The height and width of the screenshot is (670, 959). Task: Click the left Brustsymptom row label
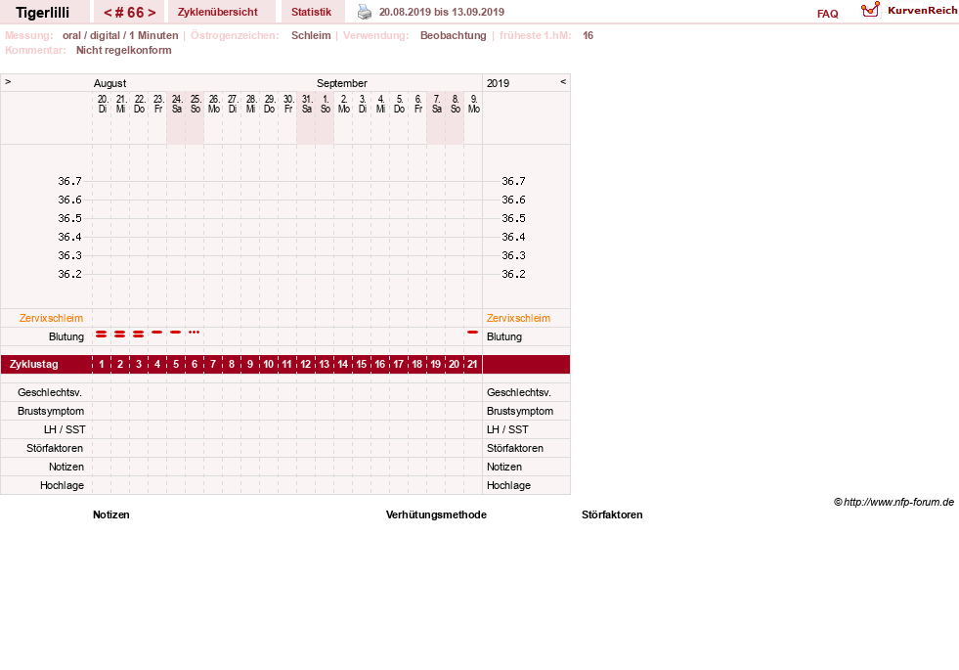[51, 411]
